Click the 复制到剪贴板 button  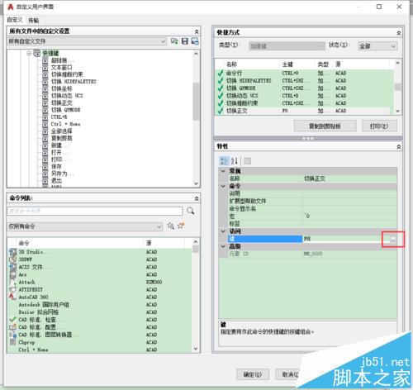(325, 126)
